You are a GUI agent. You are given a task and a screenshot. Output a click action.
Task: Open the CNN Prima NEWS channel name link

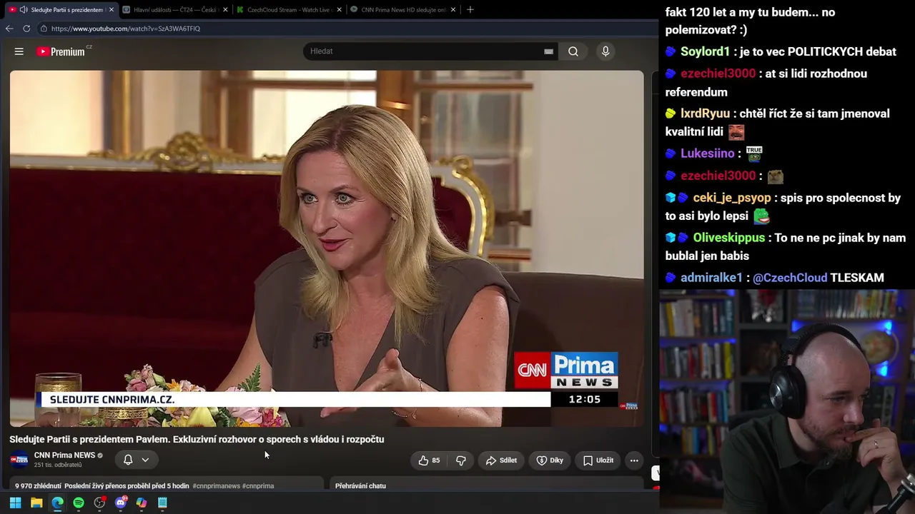coord(64,455)
